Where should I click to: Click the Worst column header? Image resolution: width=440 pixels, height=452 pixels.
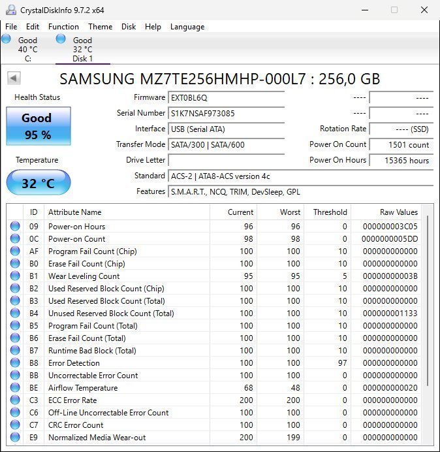tap(280, 212)
